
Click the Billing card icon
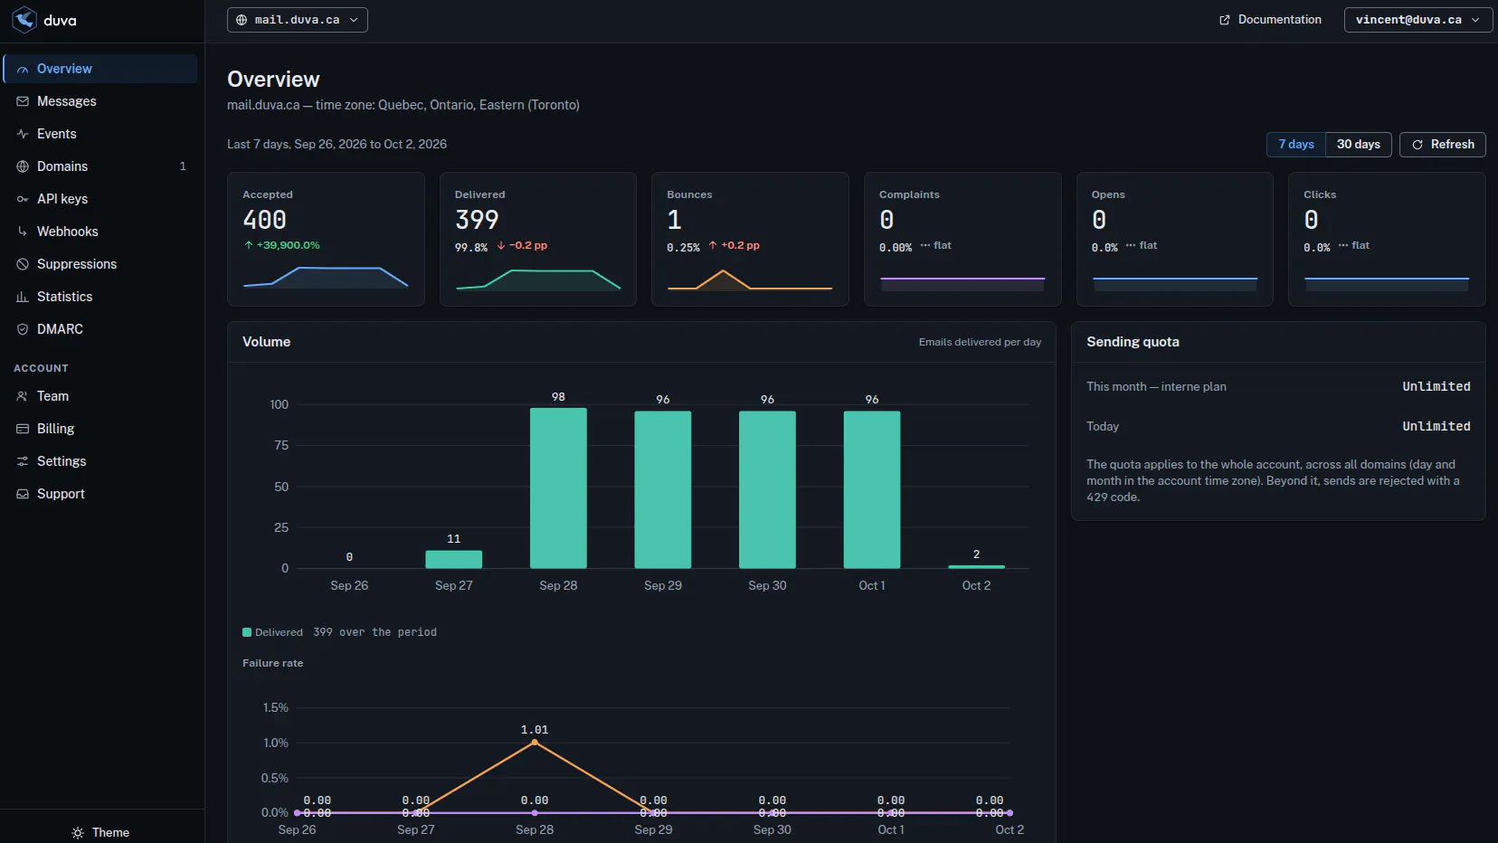click(x=23, y=429)
